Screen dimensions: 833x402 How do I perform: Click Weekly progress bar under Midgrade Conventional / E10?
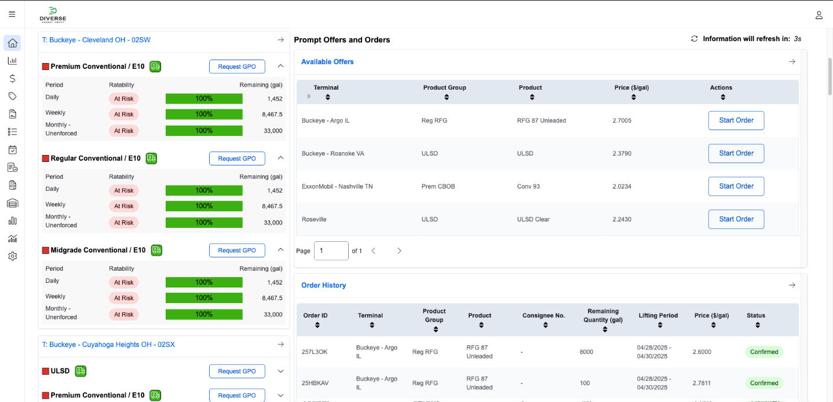pyautogui.click(x=204, y=298)
